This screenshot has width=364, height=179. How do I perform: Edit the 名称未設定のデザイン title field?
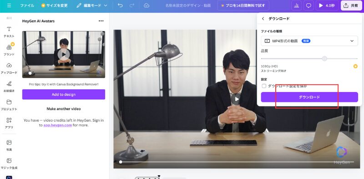(188, 5)
